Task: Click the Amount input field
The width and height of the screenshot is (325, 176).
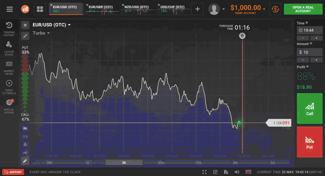Action: click(x=309, y=52)
